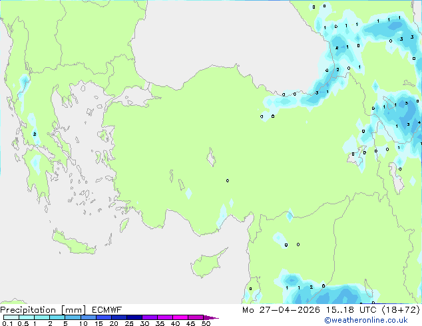The width and height of the screenshot is (422, 326).
Task: Click the '0' precipitation value in central Turkey
Action: click(x=228, y=180)
